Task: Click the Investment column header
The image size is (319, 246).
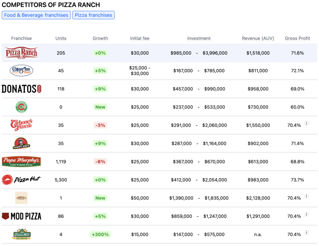Action: 199,38
